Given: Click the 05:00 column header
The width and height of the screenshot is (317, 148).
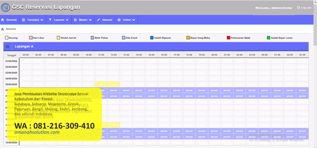Looking at the screenshot, I should click(x=26, y=55).
